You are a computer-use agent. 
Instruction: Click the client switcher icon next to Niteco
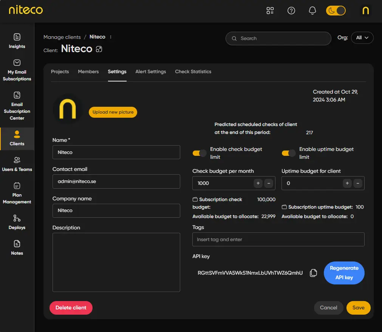pos(99,49)
